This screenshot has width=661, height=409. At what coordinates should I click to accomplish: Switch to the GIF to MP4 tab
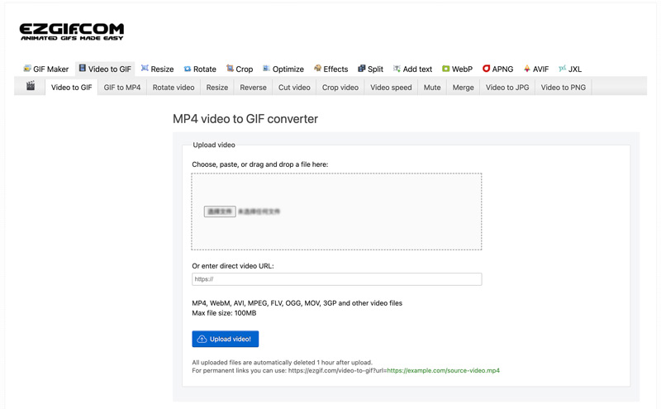(121, 88)
